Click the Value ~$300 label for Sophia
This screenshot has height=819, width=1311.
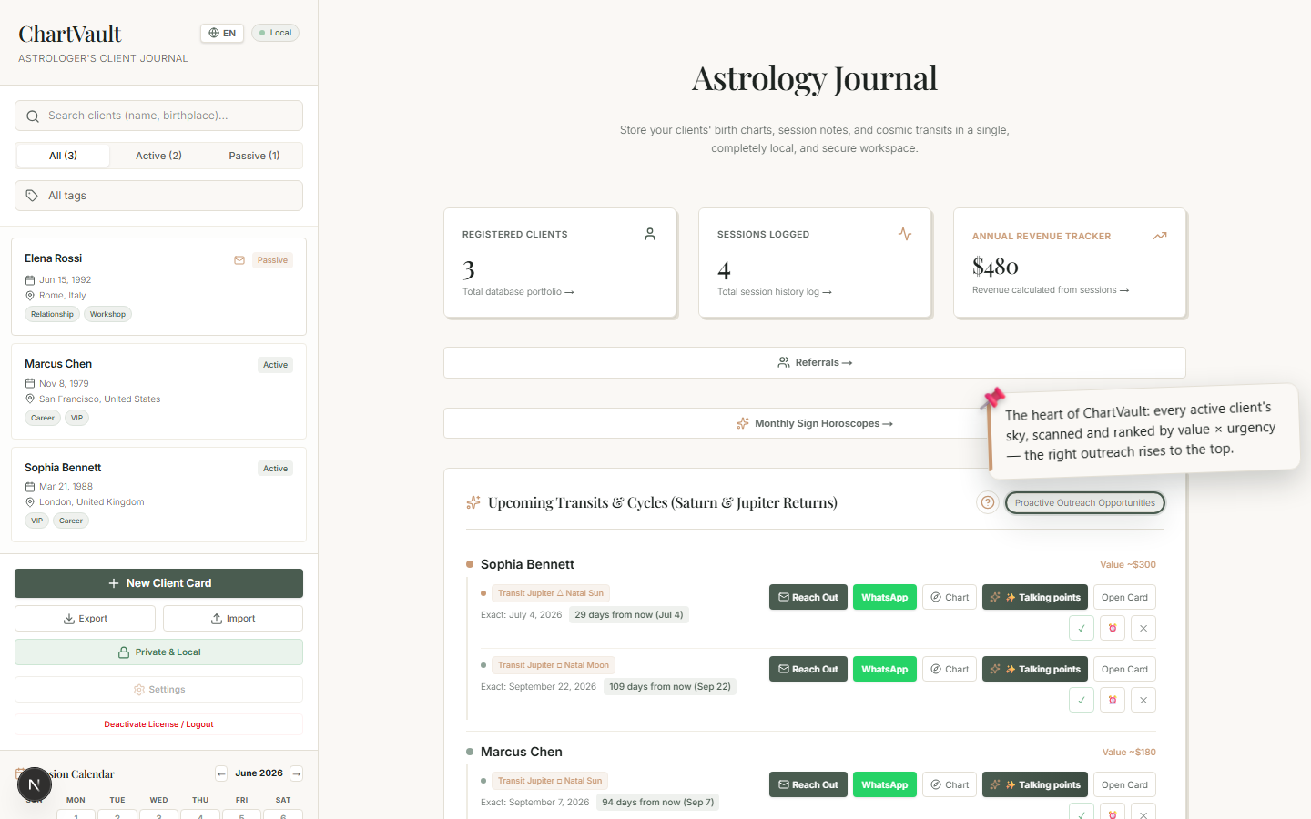tap(1128, 564)
